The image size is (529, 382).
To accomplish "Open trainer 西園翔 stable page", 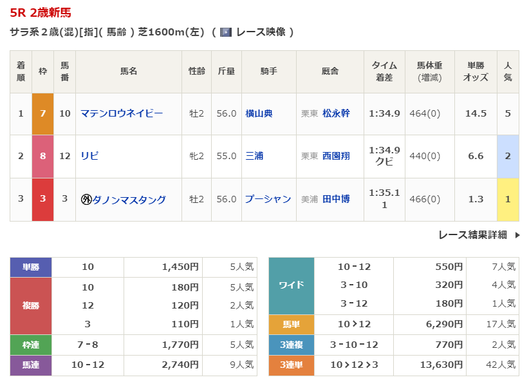I will pos(336,156).
